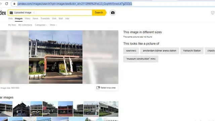Viewport: 215px width, 121px height.
Task: Open the Mail tab
Action: point(61,18)
